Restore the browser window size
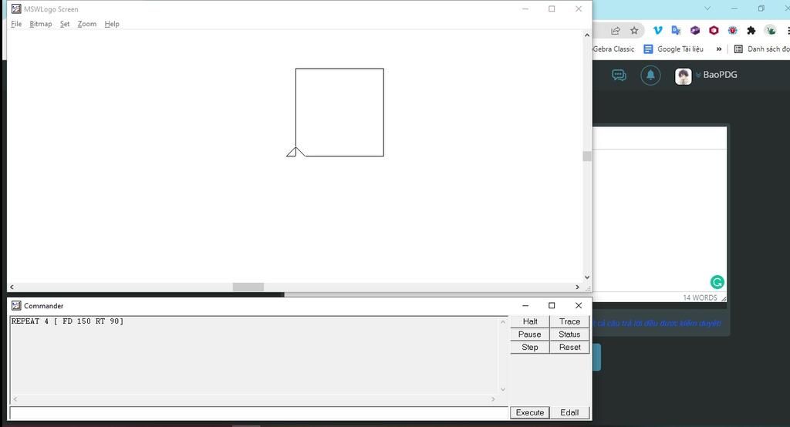790x427 pixels. click(761, 8)
